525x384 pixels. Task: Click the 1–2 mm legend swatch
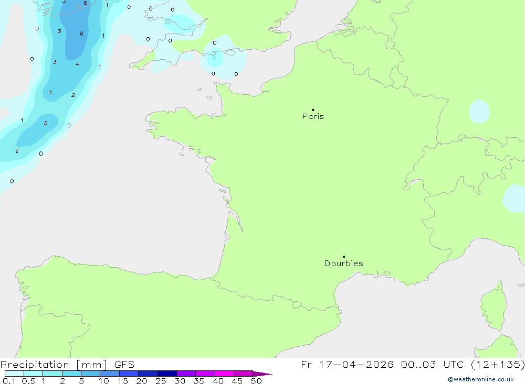tap(52, 374)
